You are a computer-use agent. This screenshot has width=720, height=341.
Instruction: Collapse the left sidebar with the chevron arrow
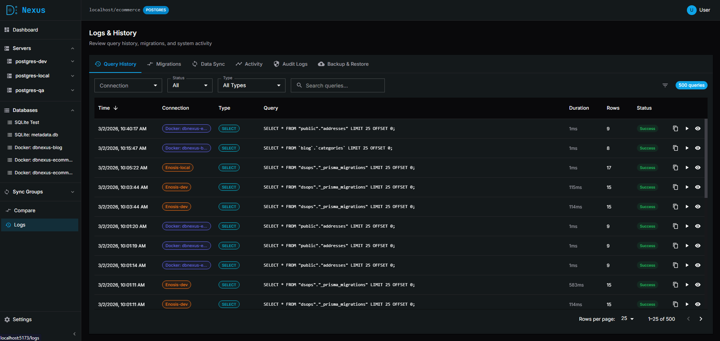pyautogui.click(x=74, y=333)
